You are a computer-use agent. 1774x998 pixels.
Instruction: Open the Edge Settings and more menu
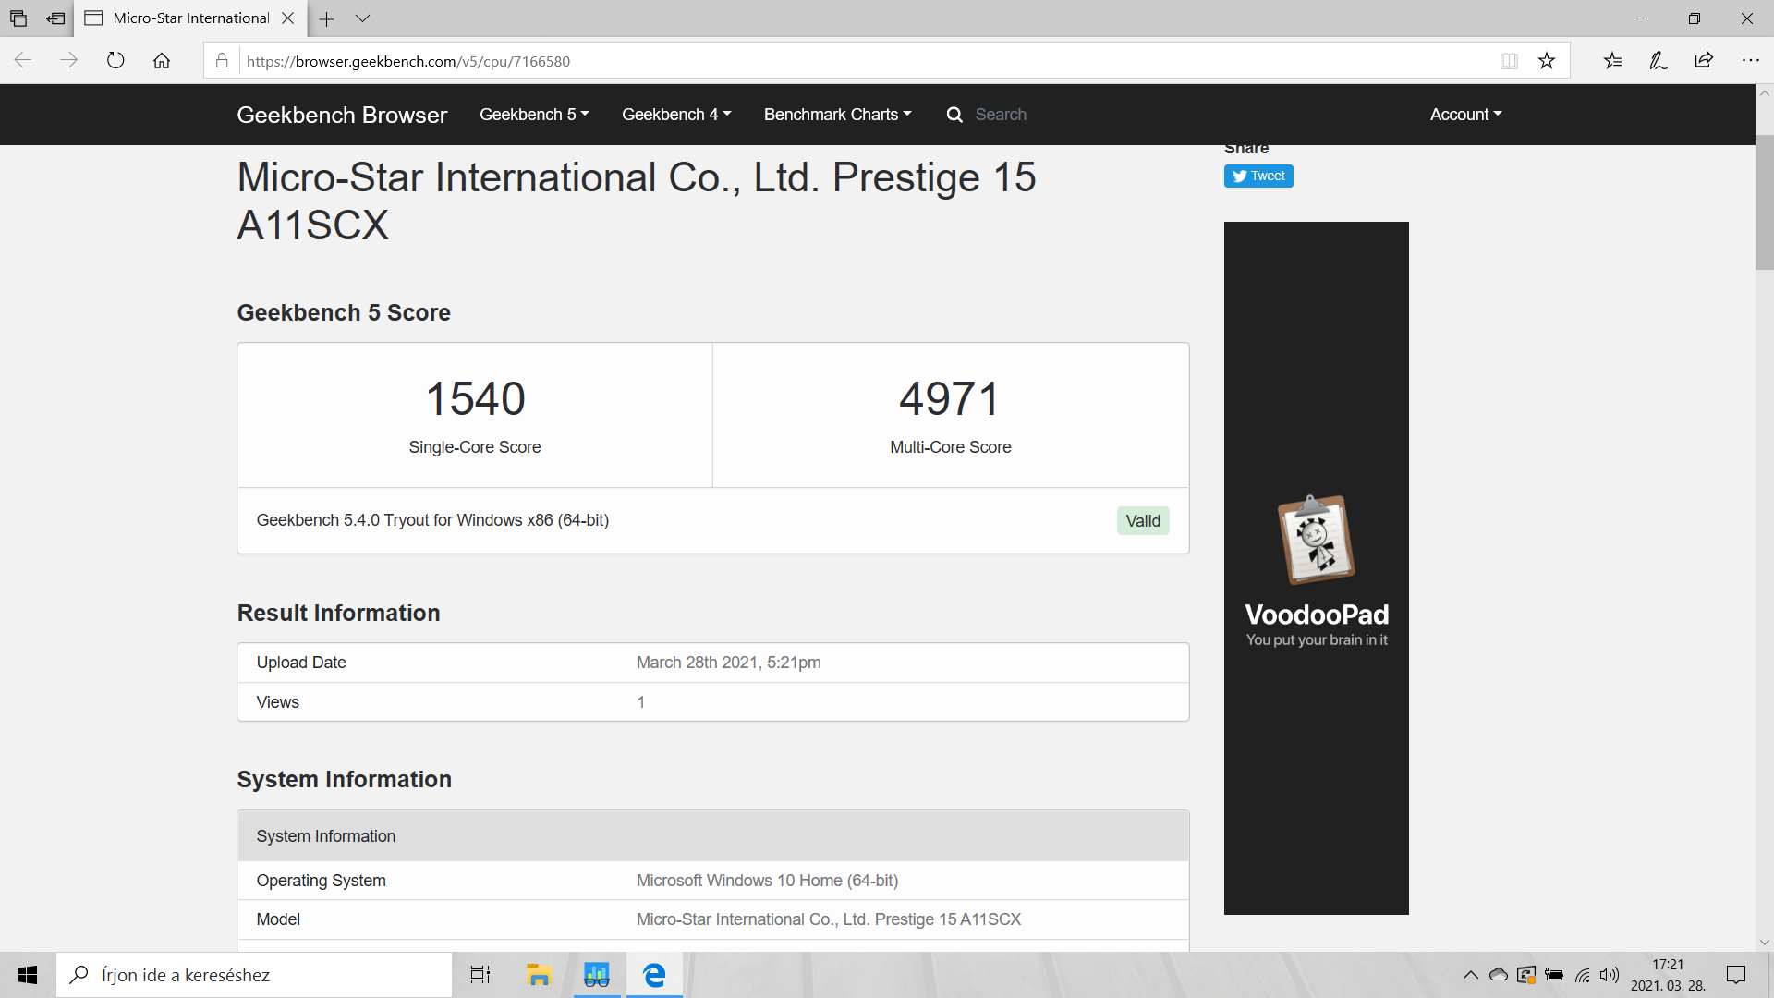1750,61
